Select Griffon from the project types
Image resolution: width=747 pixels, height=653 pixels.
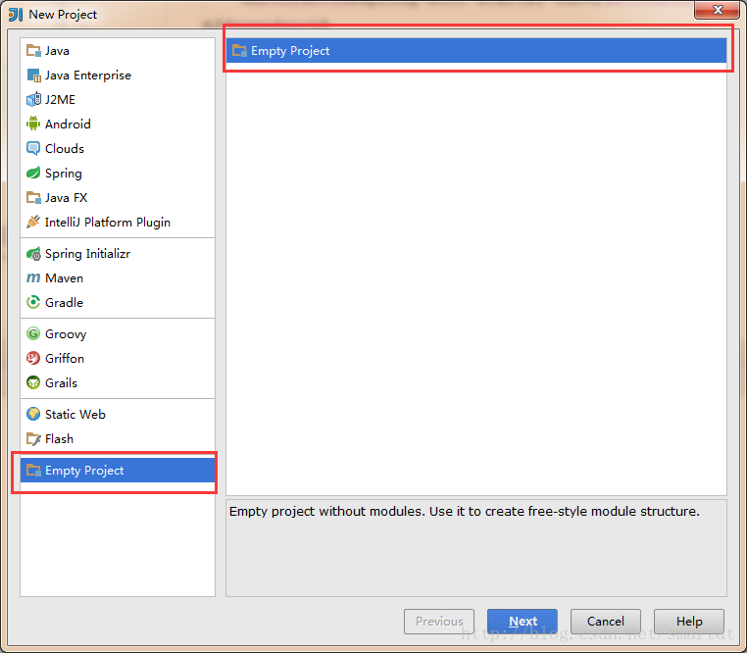tap(65, 359)
